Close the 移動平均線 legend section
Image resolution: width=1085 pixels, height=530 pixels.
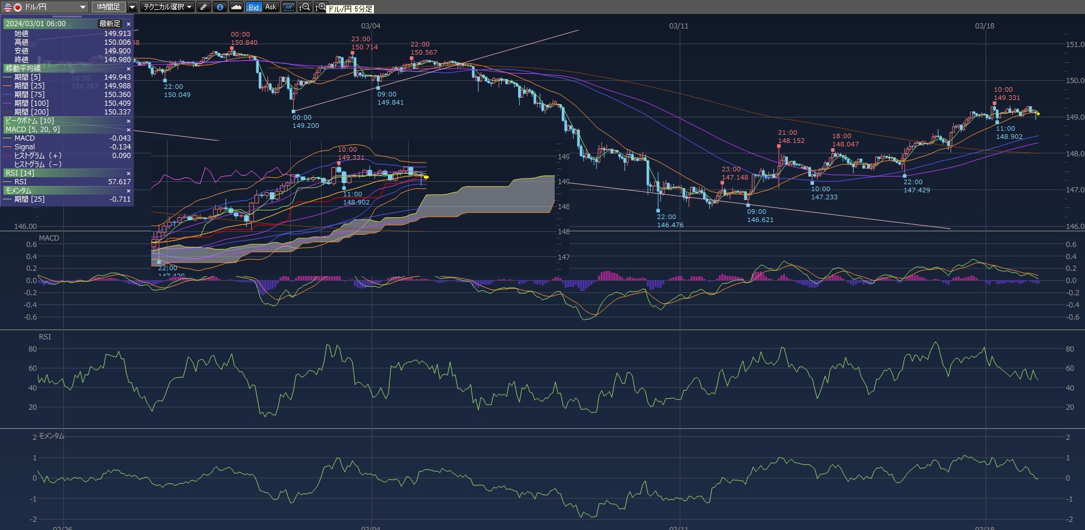(x=129, y=69)
